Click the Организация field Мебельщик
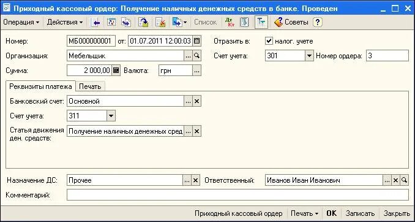This screenshot has height=222, width=415. pos(125,56)
